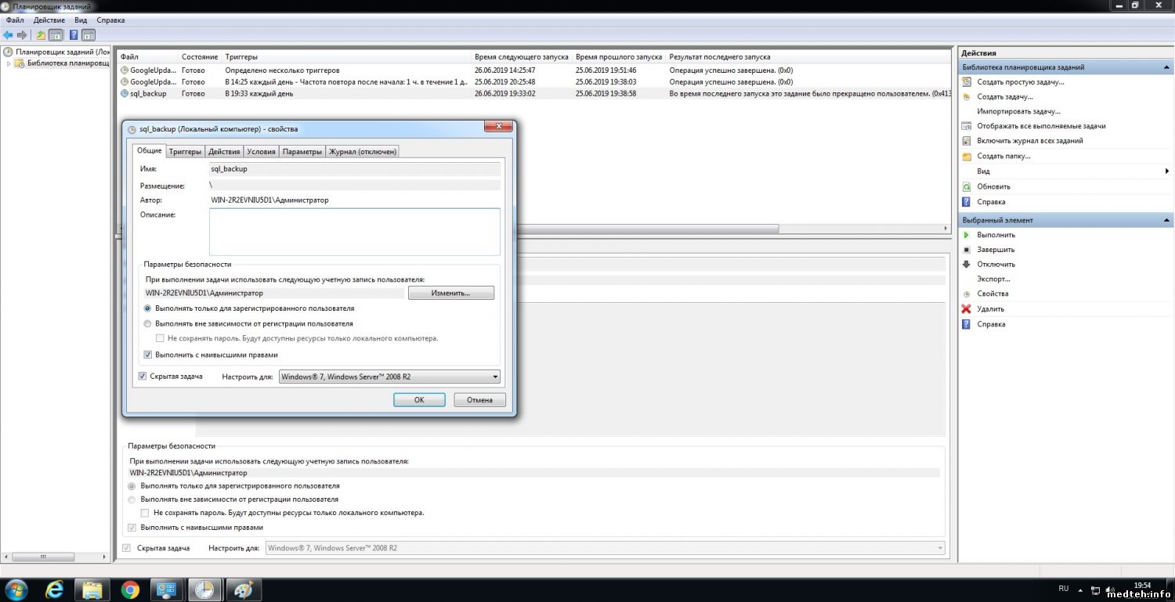The image size is (1175, 602).
Task: Click Создать простую задачу action icon
Action: tap(967, 82)
